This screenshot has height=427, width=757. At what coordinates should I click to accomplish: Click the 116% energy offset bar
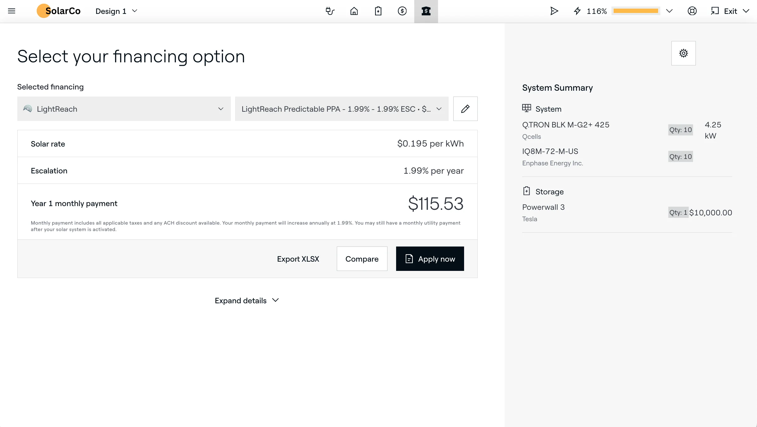tap(636, 11)
